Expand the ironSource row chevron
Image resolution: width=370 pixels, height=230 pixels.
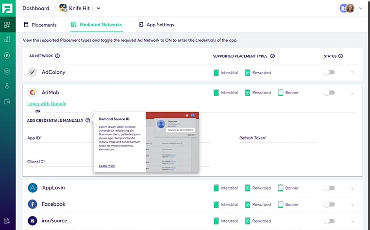[x=353, y=221]
